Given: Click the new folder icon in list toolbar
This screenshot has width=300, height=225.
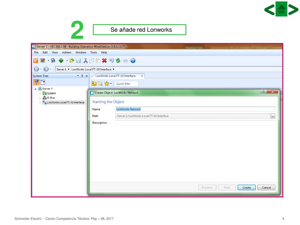Looking at the screenshot, I should 100,83.
